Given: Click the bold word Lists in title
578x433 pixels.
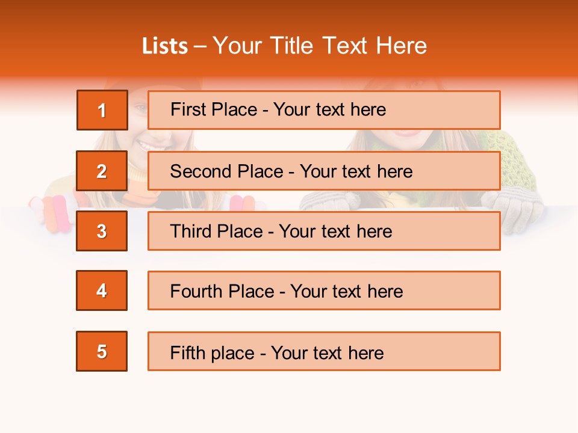Looking at the screenshot, I should click(165, 46).
